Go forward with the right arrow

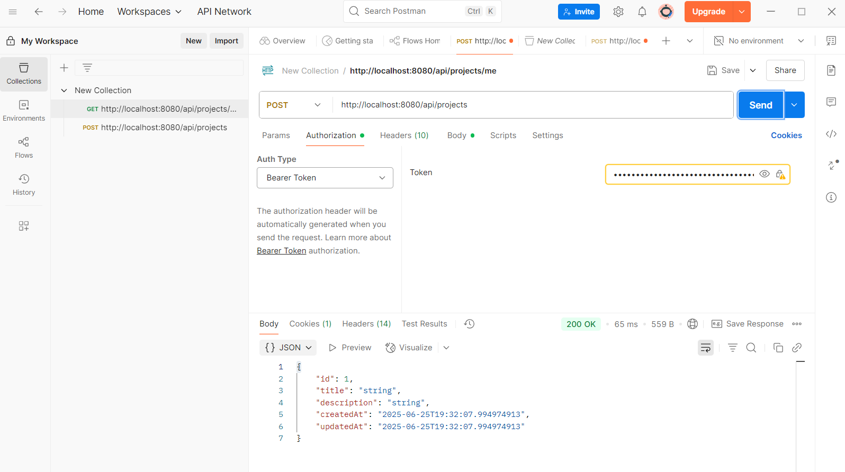click(x=62, y=12)
